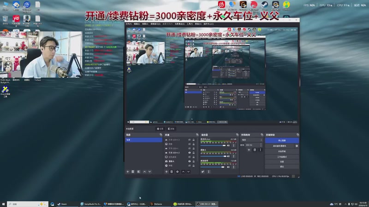Open NetEase Cloud Music icon at top
This screenshot has height=207, width=369.
pos(221,5)
